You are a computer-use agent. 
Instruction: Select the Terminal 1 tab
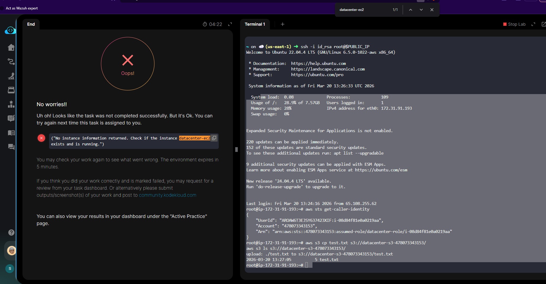(255, 24)
